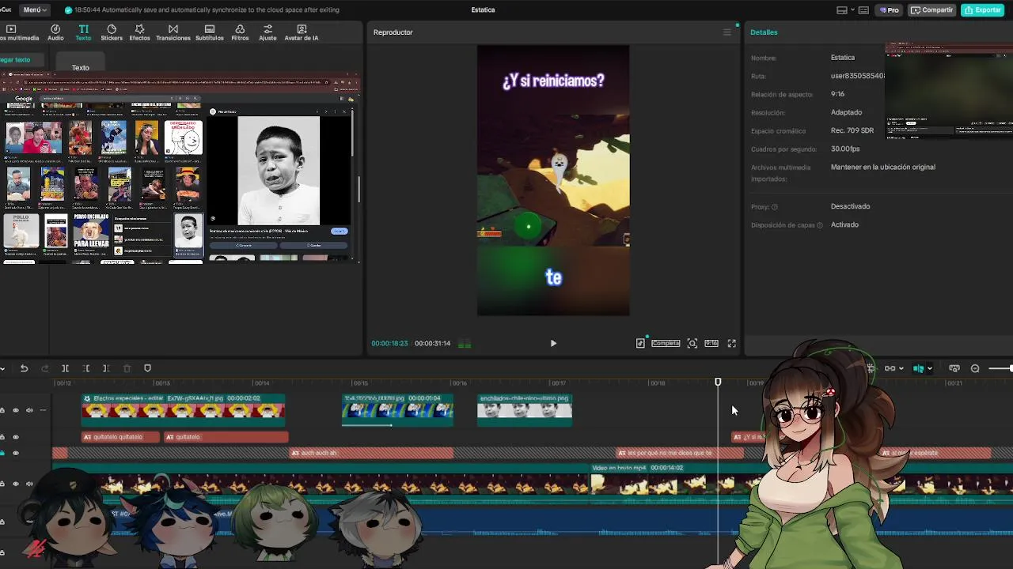Viewport: 1013px width, 569px height.
Task: Open layer arrangement info help icon
Action: click(820, 225)
